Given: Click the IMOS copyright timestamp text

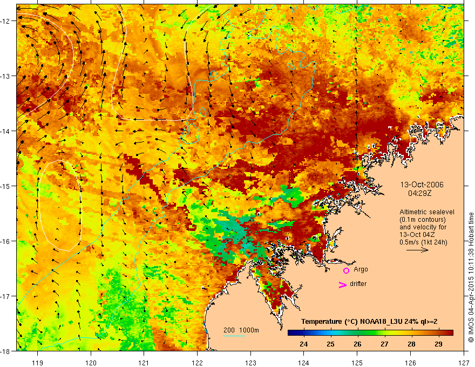Looking at the screenshot, I should [471, 277].
